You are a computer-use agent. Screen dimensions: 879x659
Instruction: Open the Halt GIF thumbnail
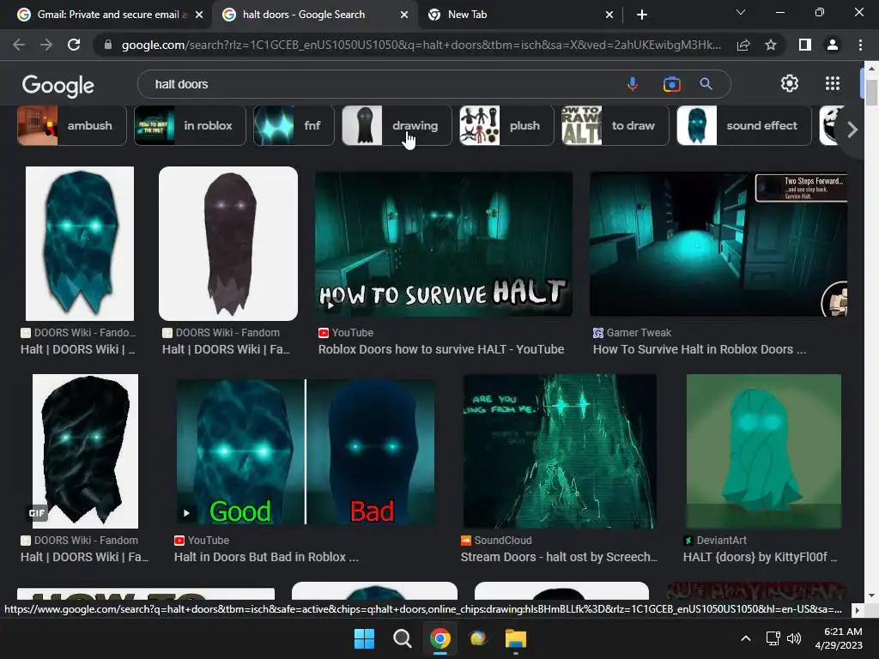[x=85, y=451]
